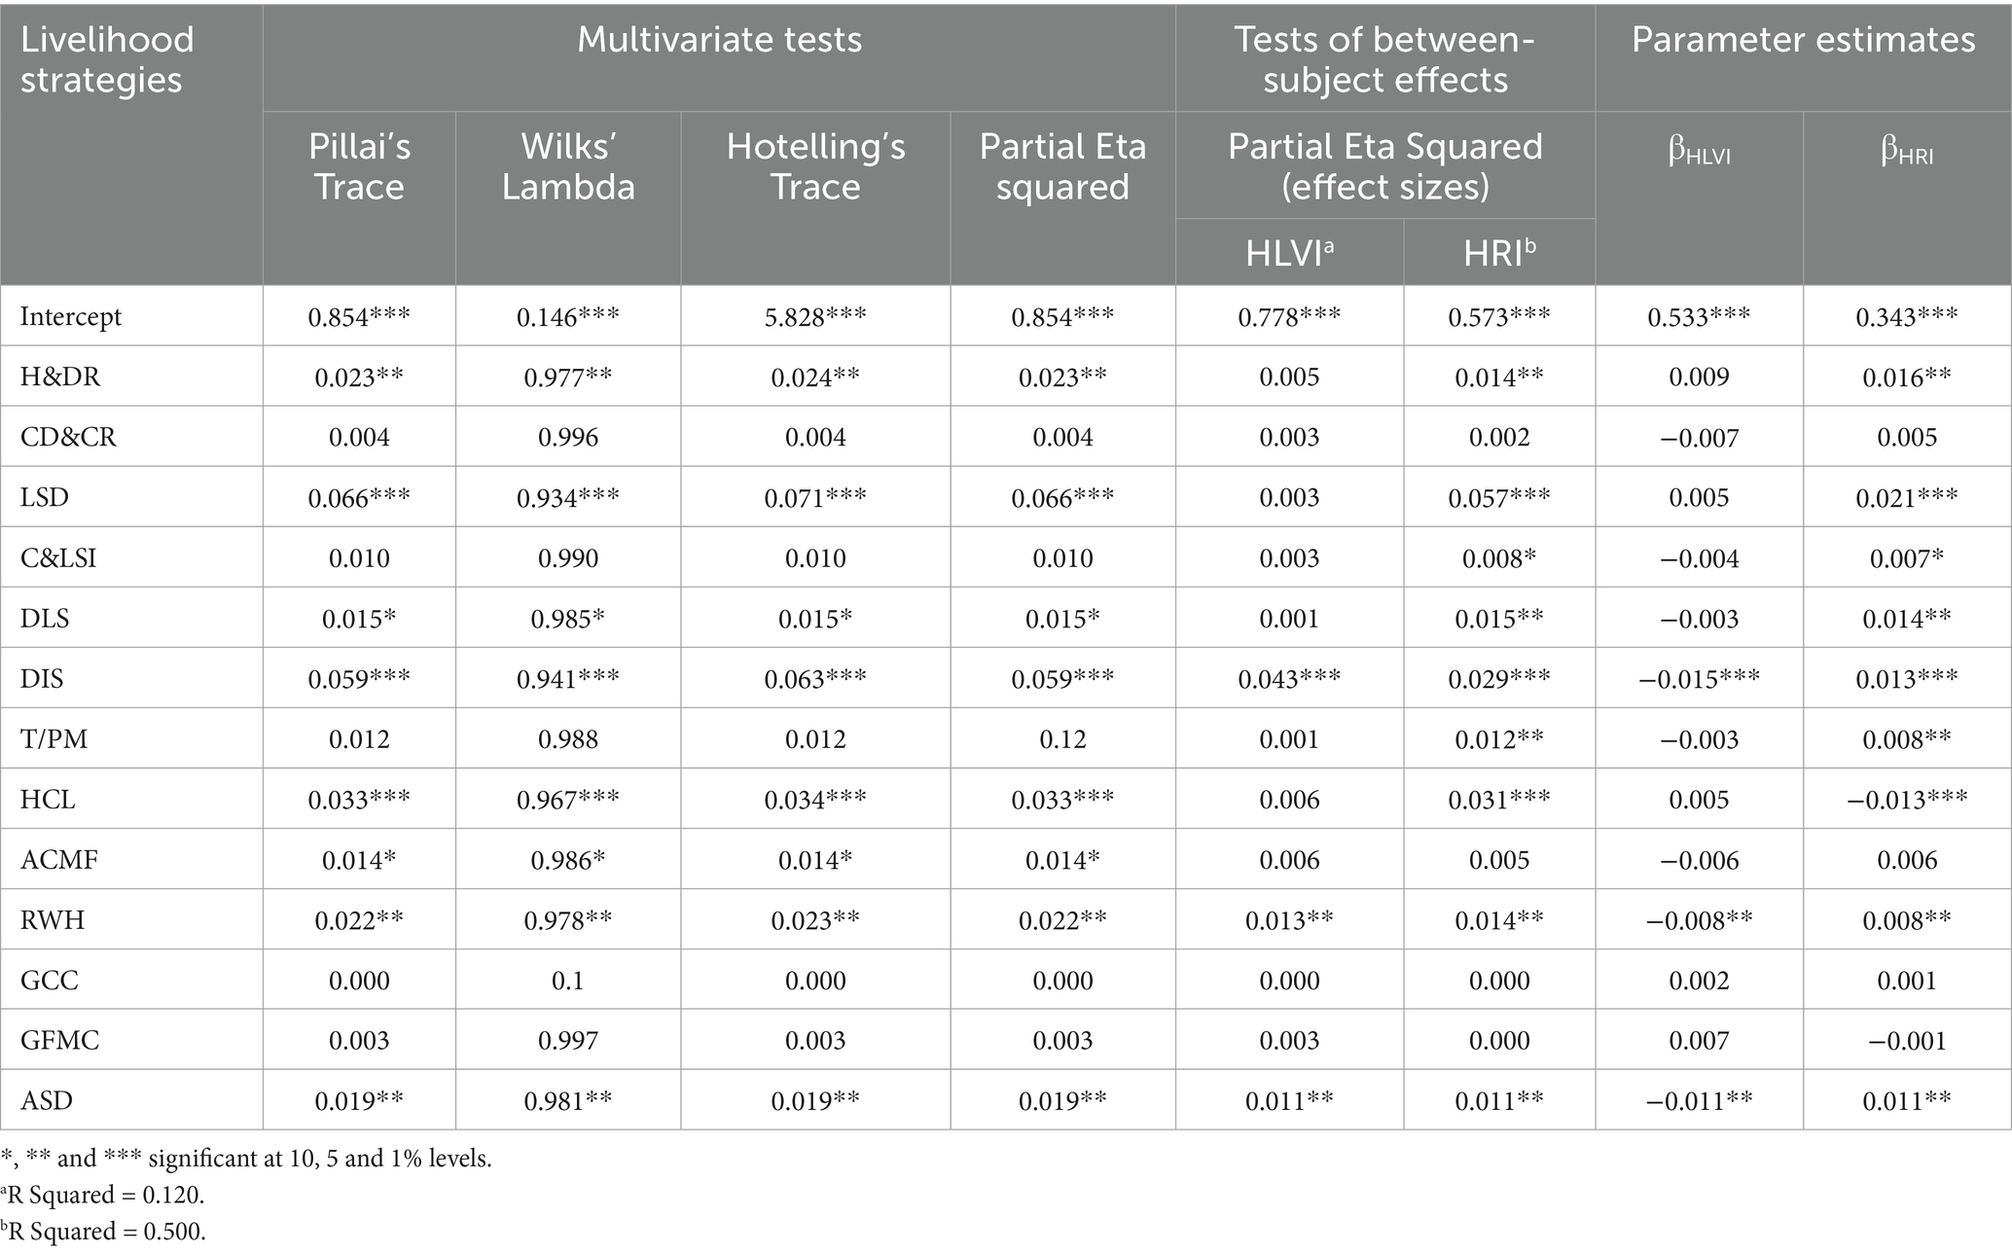This screenshot has height=1253, width=2012.
Task: Select the Wilks' Lambda column header
Action: point(568,166)
